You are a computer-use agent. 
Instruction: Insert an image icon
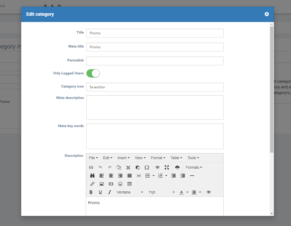point(102,184)
